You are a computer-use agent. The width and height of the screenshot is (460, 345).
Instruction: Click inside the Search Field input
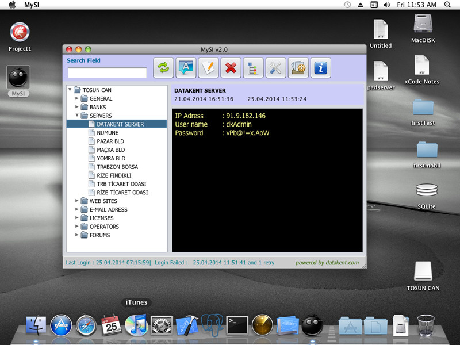tap(108, 73)
